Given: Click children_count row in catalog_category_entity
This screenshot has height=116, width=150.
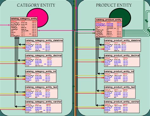Looking at the screenshot, I should (x=24, y=35).
